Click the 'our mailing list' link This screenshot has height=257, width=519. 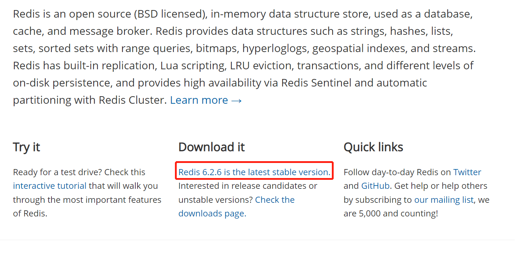point(444,200)
